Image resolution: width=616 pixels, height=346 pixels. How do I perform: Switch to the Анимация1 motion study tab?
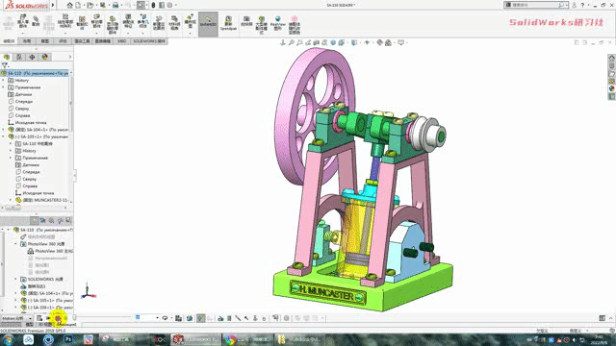click(x=65, y=325)
